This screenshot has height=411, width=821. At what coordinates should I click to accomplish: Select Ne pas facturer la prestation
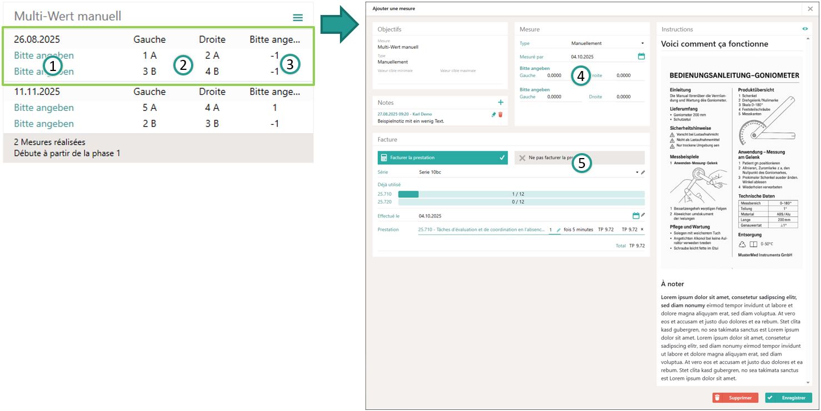click(579, 158)
